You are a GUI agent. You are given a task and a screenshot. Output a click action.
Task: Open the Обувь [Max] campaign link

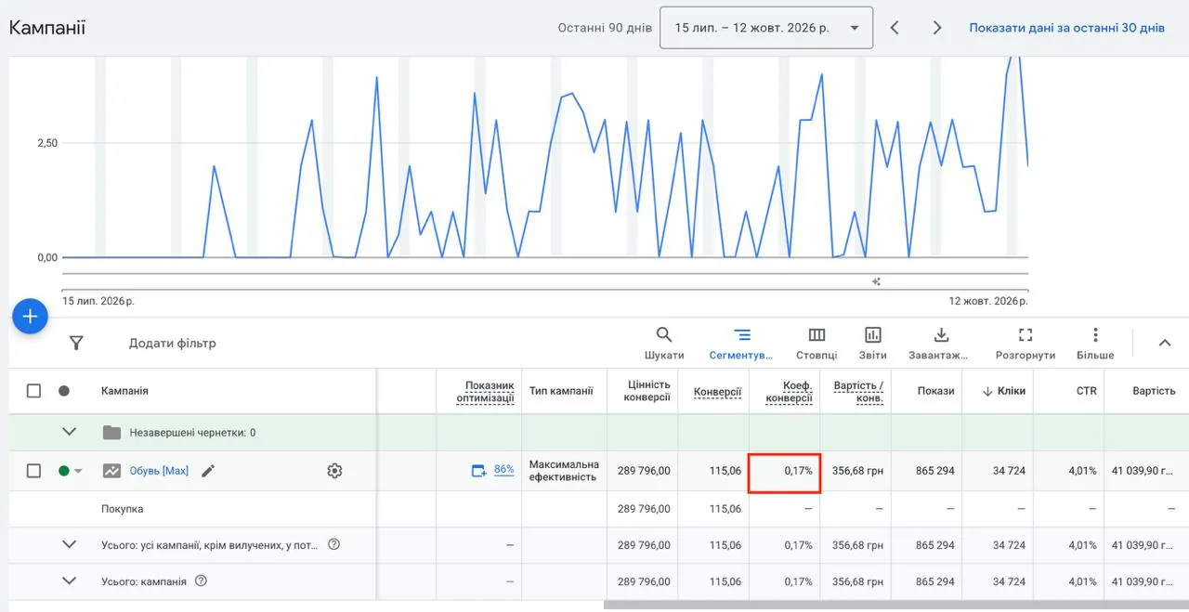pos(159,471)
